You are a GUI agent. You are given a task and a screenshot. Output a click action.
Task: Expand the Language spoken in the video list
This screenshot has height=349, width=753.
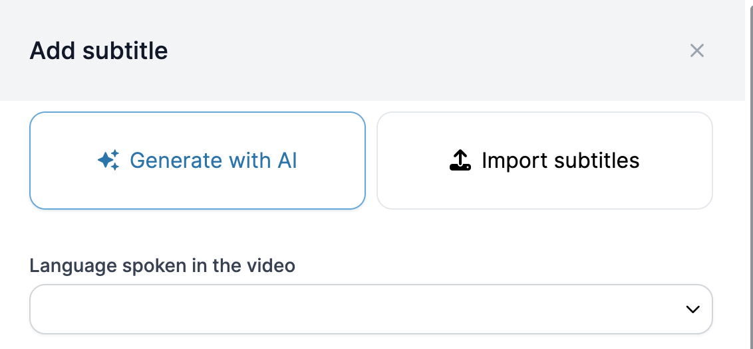click(371, 309)
